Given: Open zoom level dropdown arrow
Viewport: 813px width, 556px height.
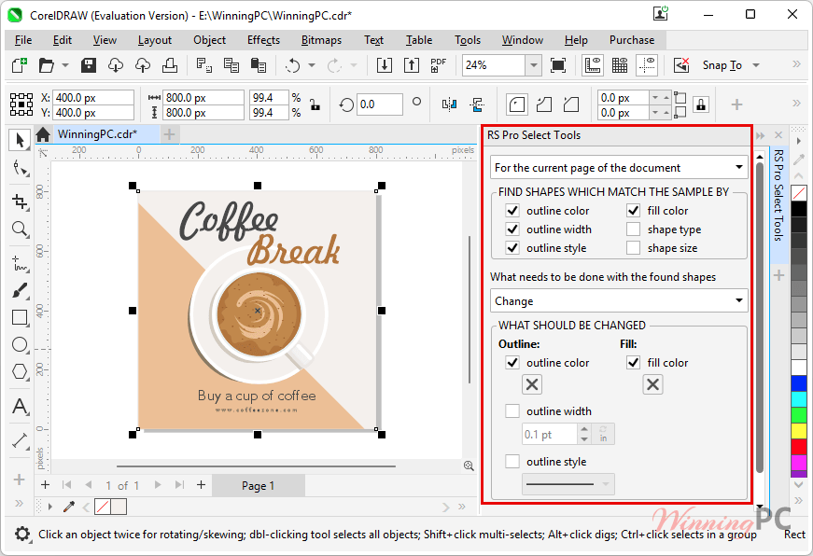Looking at the screenshot, I should click(x=534, y=65).
